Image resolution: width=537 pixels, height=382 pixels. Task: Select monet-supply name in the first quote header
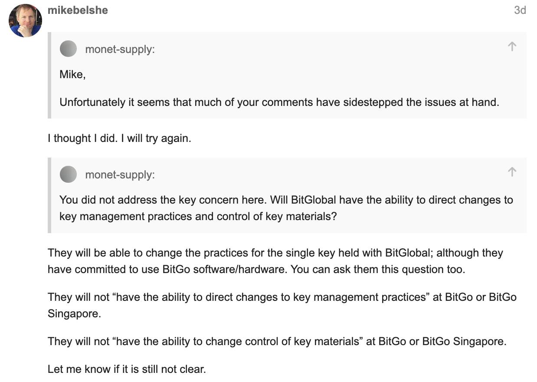pos(120,49)
